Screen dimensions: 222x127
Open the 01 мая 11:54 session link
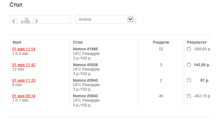coord(24,49)
